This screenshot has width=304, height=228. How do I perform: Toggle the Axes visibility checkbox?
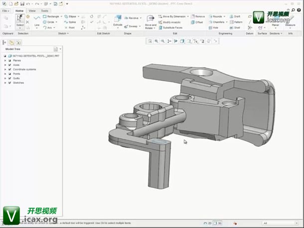tap(9, 65)
